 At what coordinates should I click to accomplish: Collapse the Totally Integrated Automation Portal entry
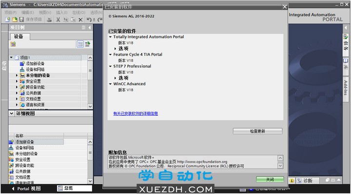[x=110, y=37]
